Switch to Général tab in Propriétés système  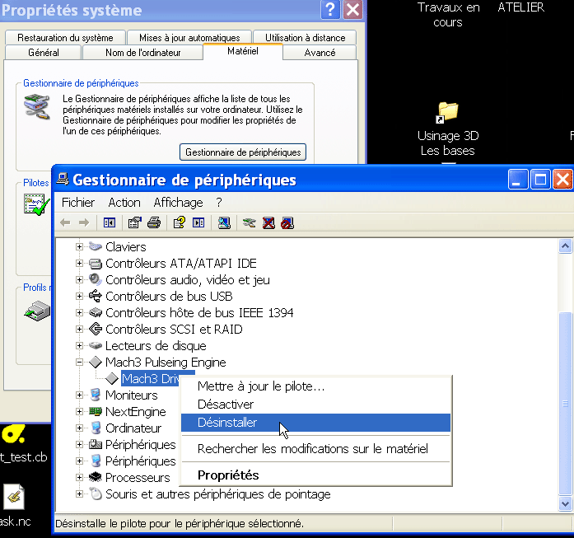43,53
